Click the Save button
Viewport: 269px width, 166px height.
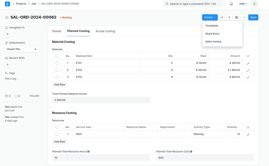click(x=253, y=17)
